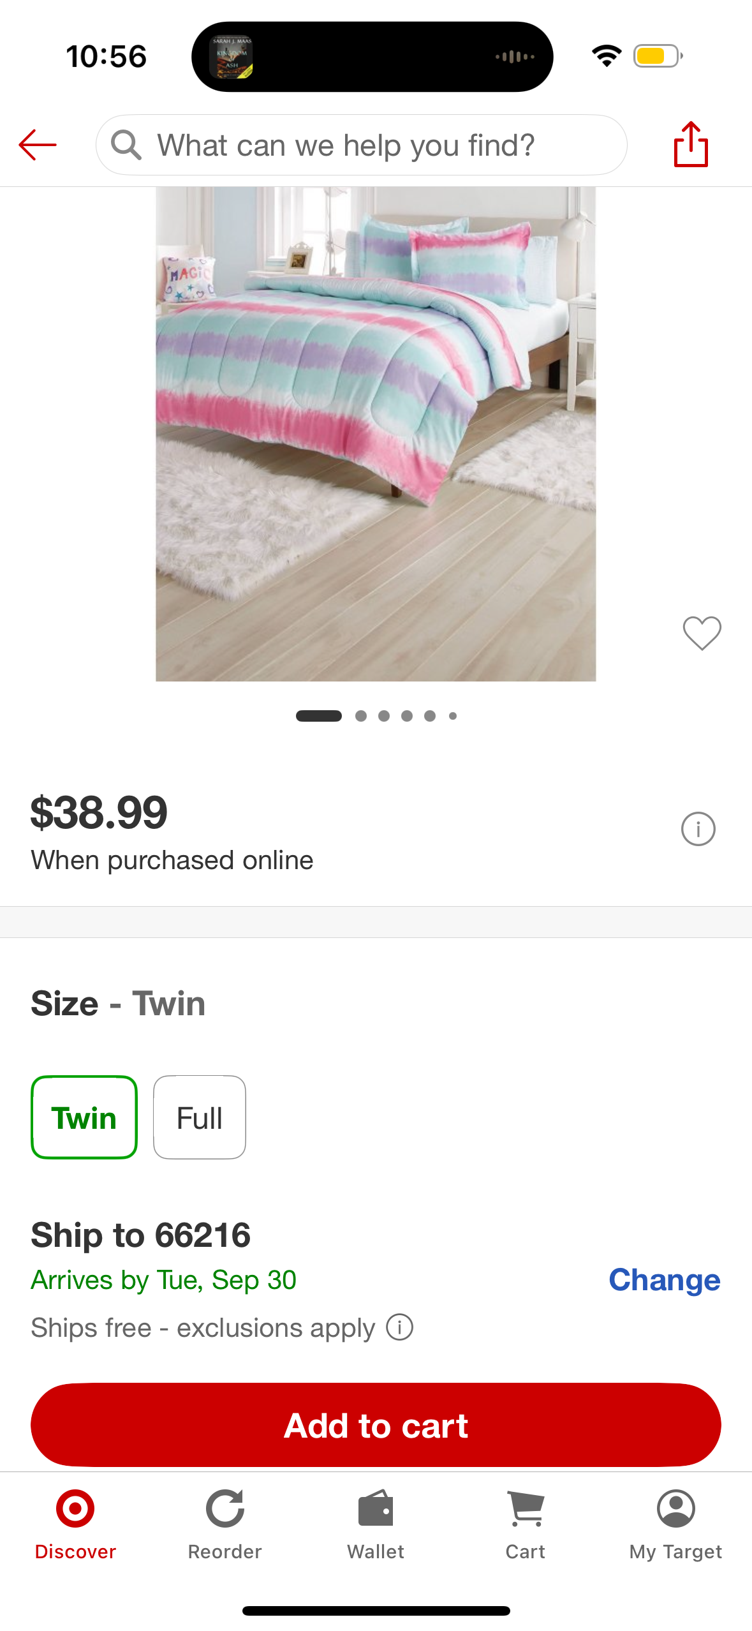This screenshot has height=1631, width=752.
Task: Tap the Discover bullseye tab
Action: [75, 1524]
